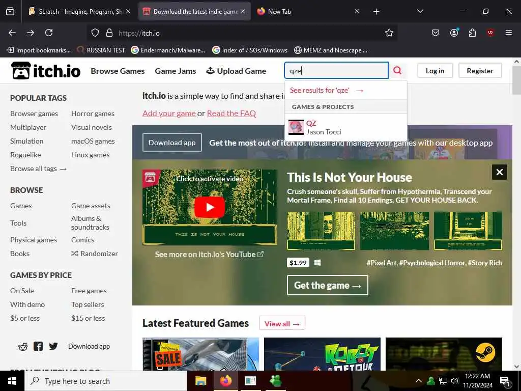
Task: Click the Register button
Action: [480, 70]
